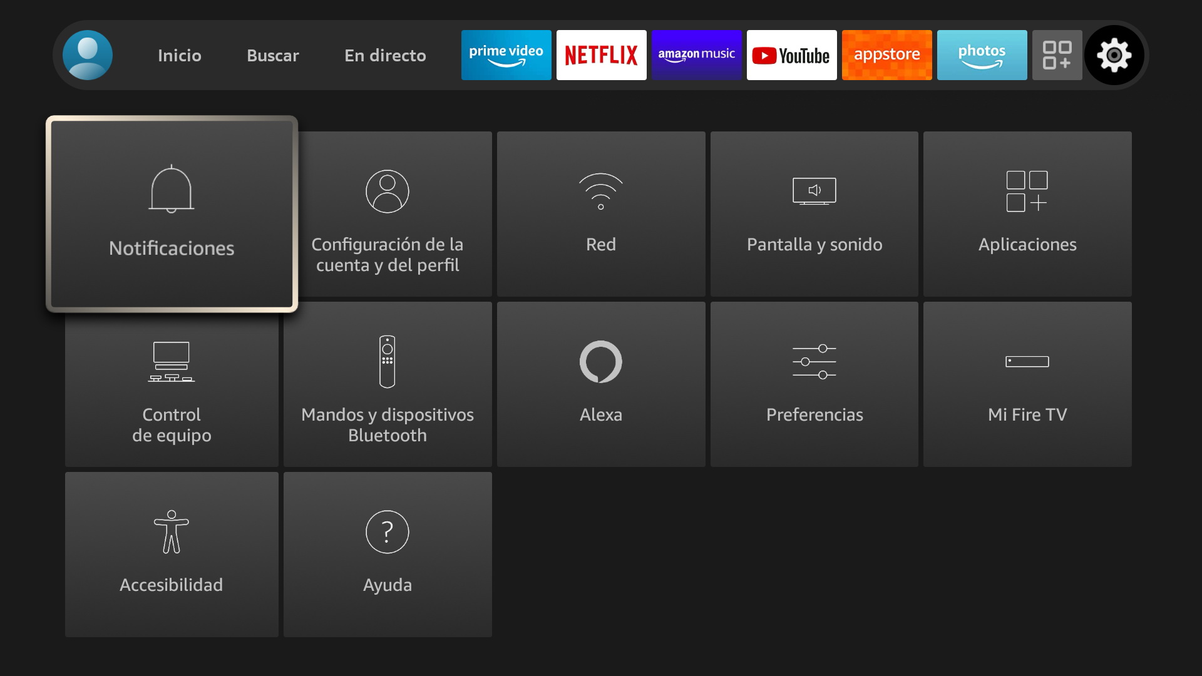Open Aplicaciones manager
Viewport: 1202px width, 676px height.
point(1026,213)
